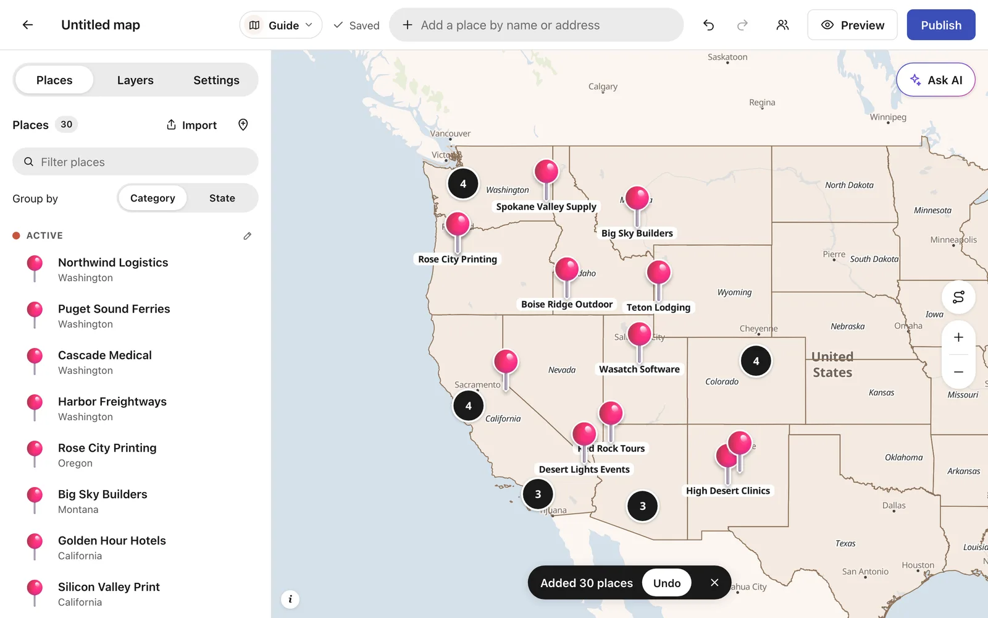Select Rose City Printing list row

coord(135,455)
